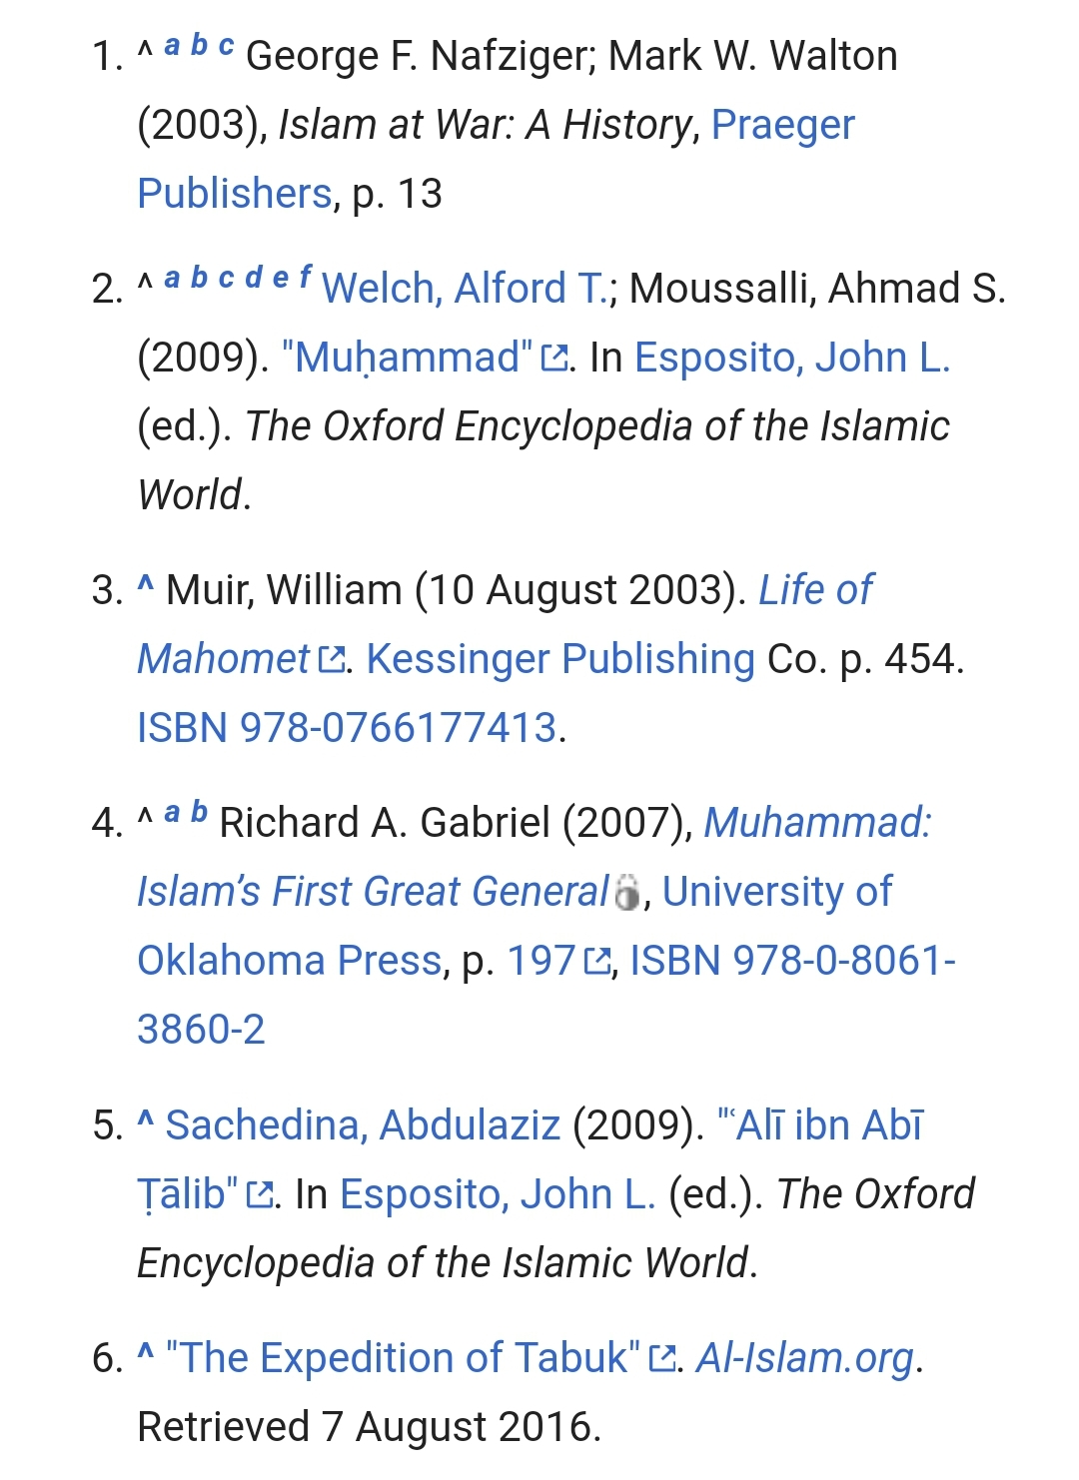
Task: Open the Welch, Alford T. author link
Action: tap(465, 289)
